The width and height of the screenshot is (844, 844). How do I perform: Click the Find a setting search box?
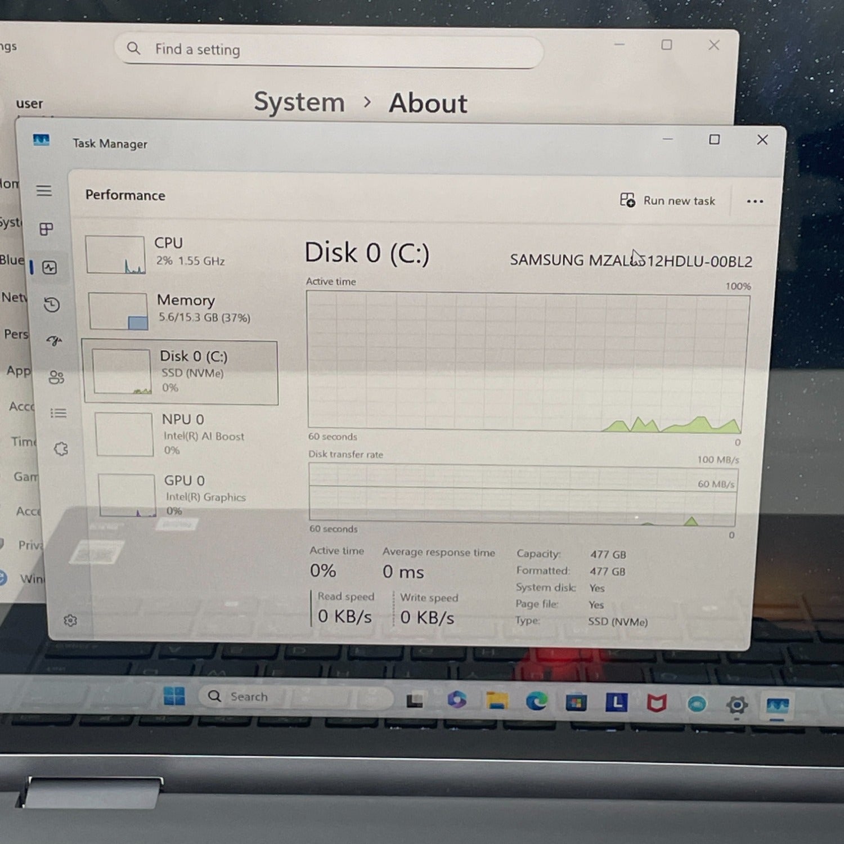tap(329, 50)
